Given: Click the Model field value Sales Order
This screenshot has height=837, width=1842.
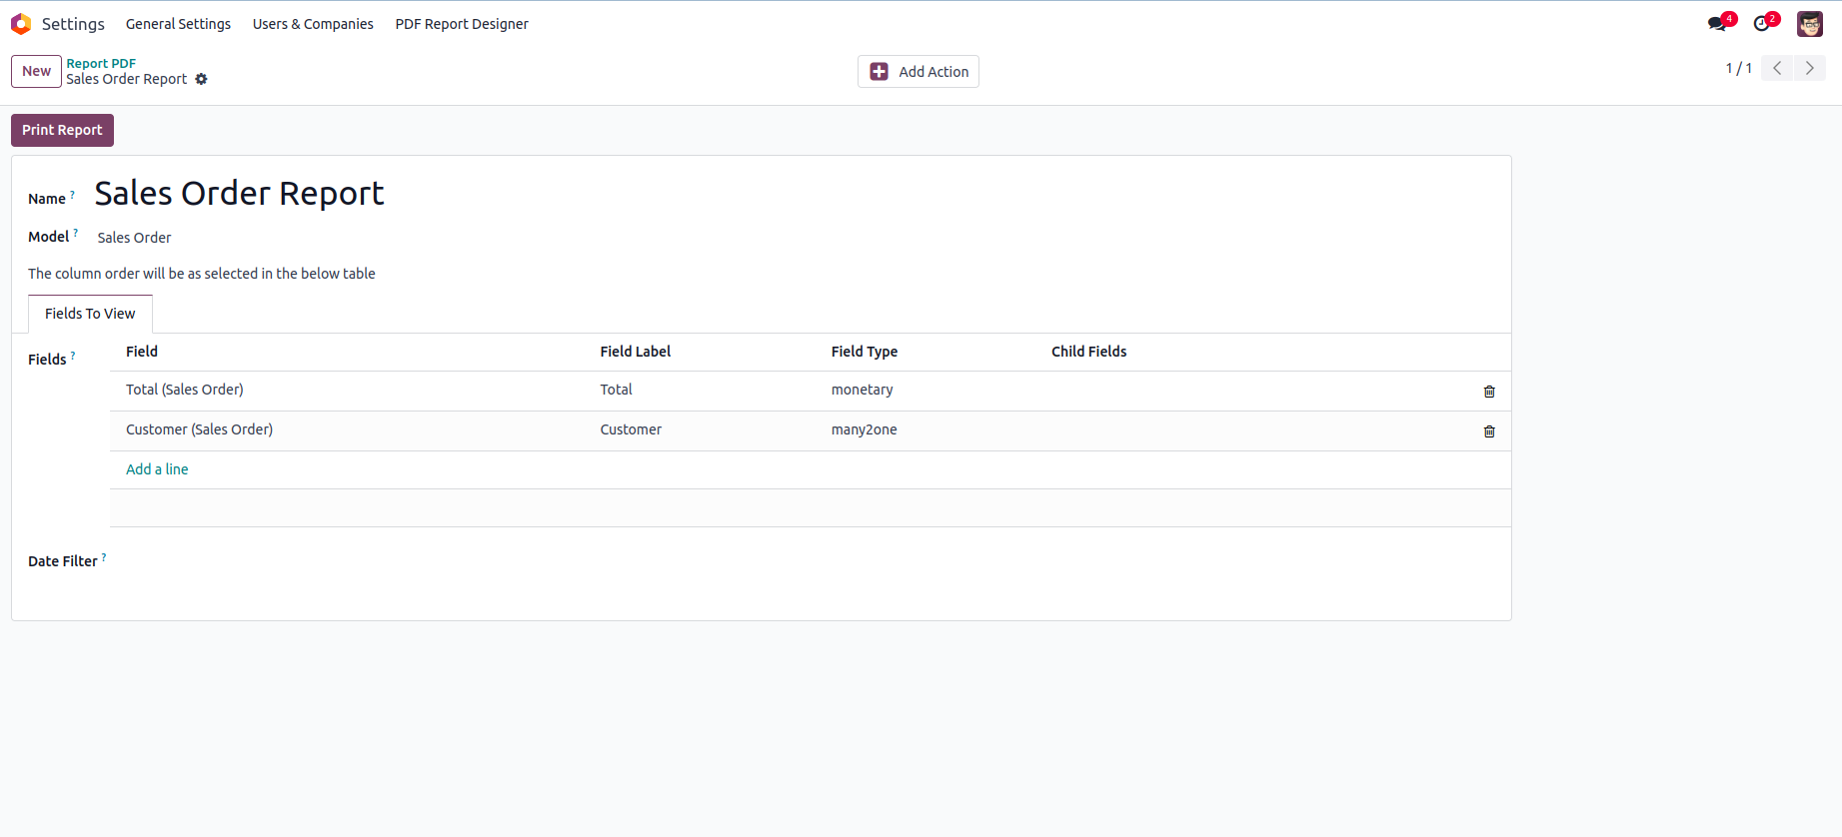Looking at the screenshot, I should point(134,238).
